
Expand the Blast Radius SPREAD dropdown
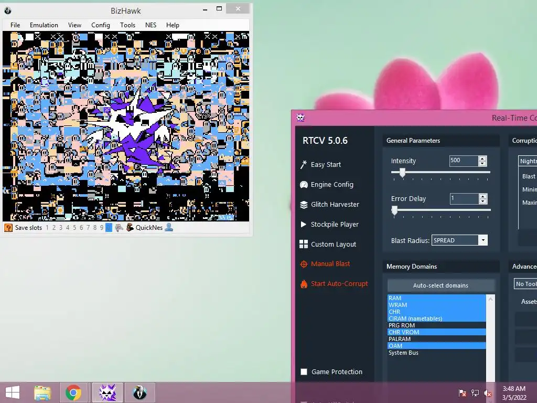point(483,240)
